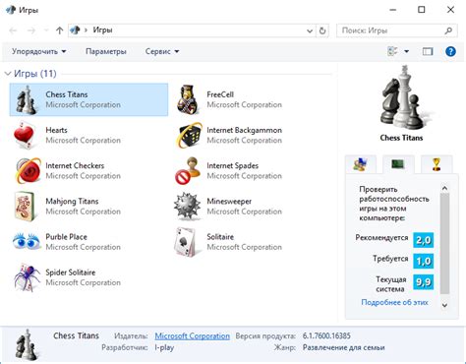This screenshot has height=364, width=466.
Task: Choose the Mahjong Titans tile icon
Action: coord(25,207)
